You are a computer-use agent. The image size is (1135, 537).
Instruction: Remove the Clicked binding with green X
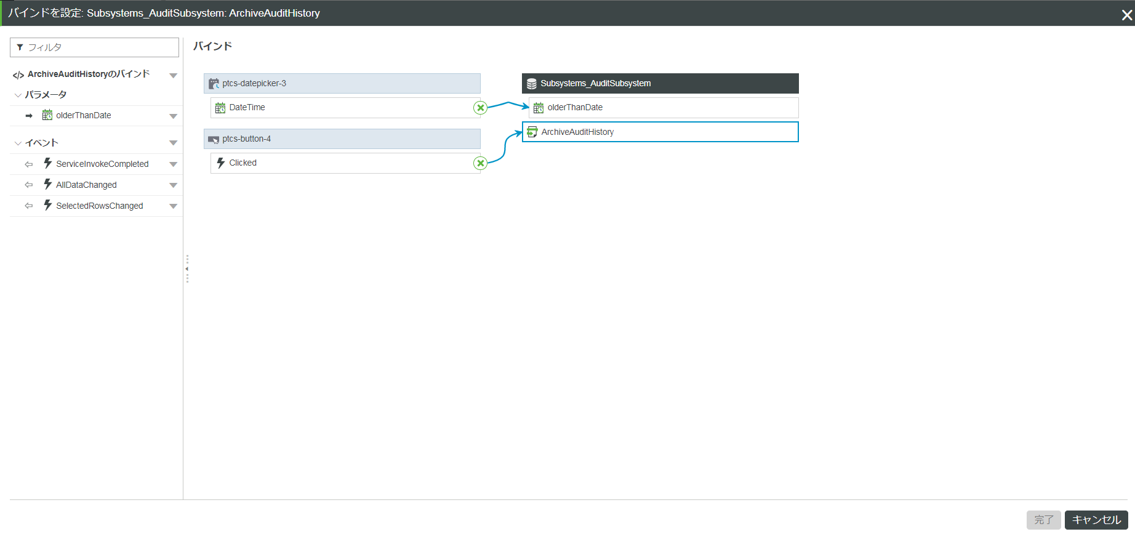(480, 163)
